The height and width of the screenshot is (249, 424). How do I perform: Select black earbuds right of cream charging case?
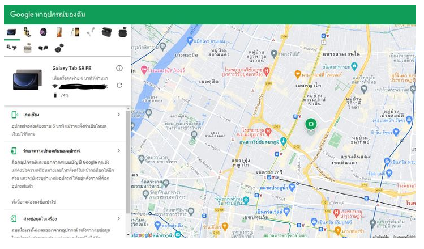(43, 48)
